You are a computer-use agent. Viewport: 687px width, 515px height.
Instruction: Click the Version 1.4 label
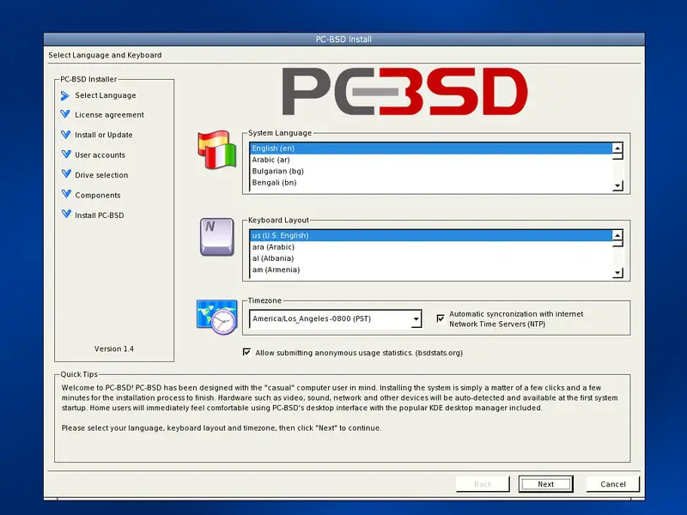(114, 348)
